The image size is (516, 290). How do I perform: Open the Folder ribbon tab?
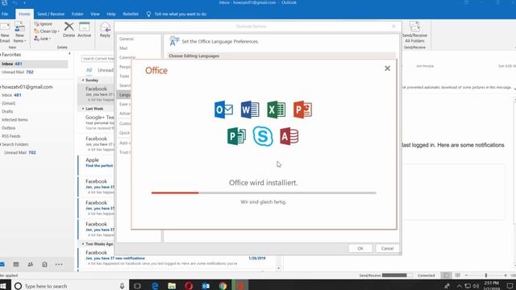click(77, 14)
